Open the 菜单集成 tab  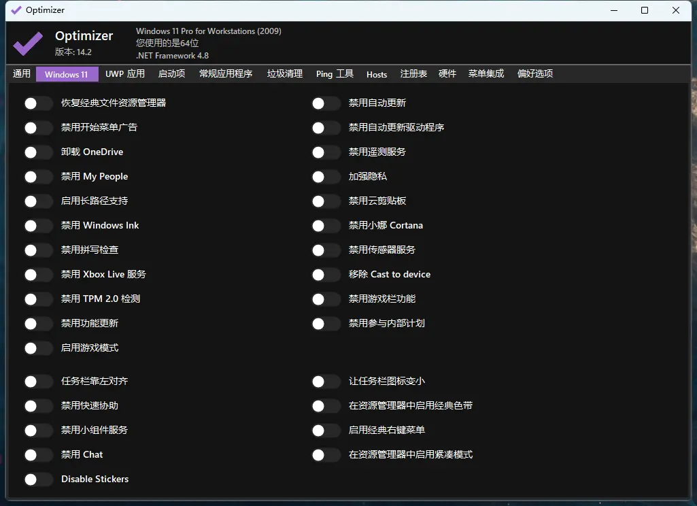(x=486, y=74)
